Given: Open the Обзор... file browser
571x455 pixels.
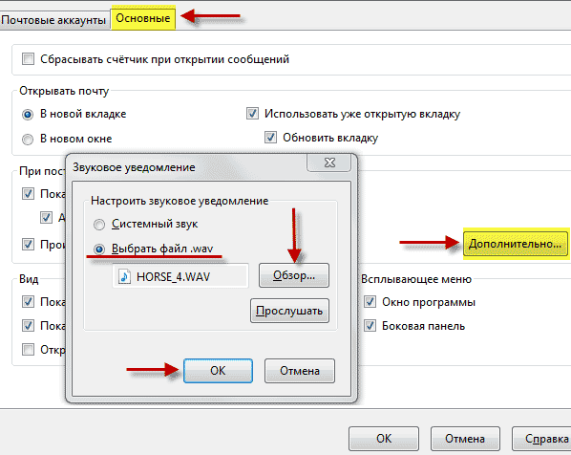Looking at the screenshot, I should click(294, 275).
